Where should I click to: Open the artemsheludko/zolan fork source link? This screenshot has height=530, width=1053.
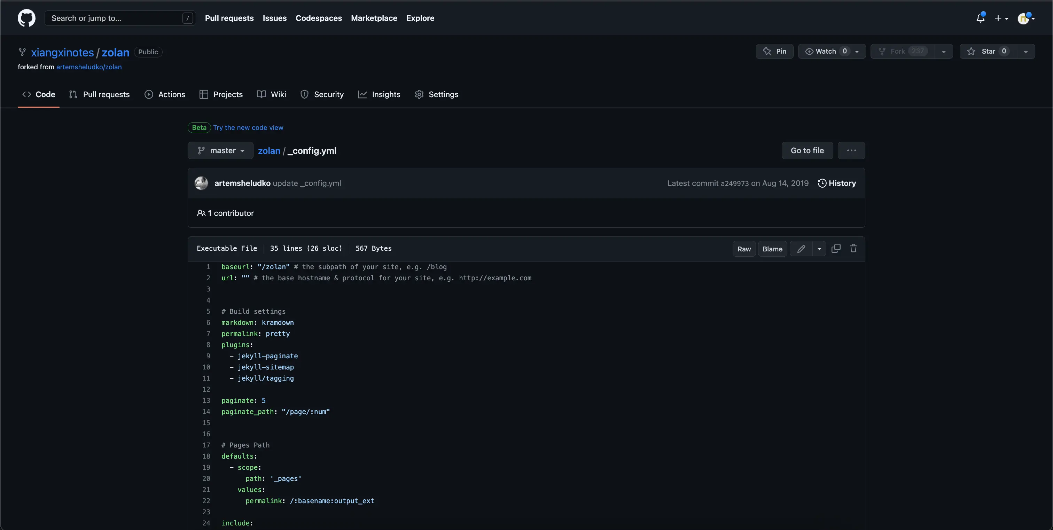point(89,67)
